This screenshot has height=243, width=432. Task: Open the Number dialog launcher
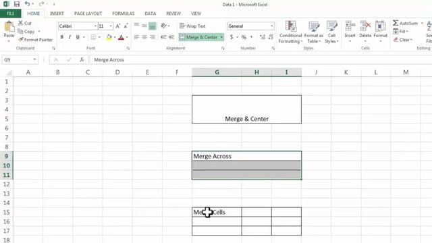(273, 48)
